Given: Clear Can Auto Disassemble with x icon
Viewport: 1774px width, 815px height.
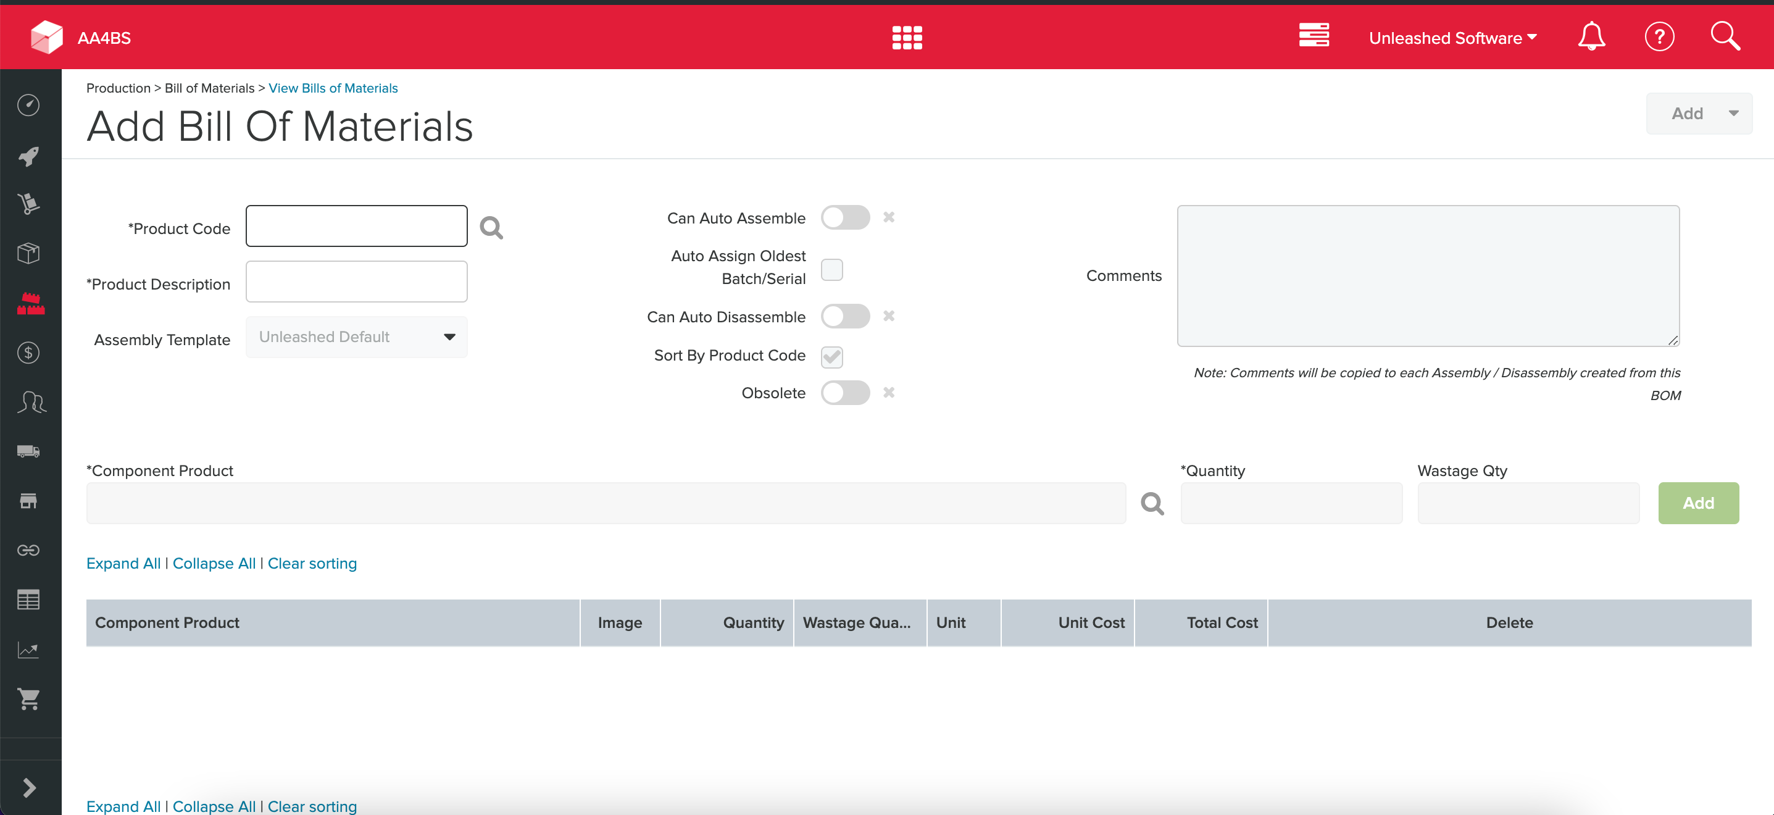Looking at the screenshot, I should click(888, 316).
